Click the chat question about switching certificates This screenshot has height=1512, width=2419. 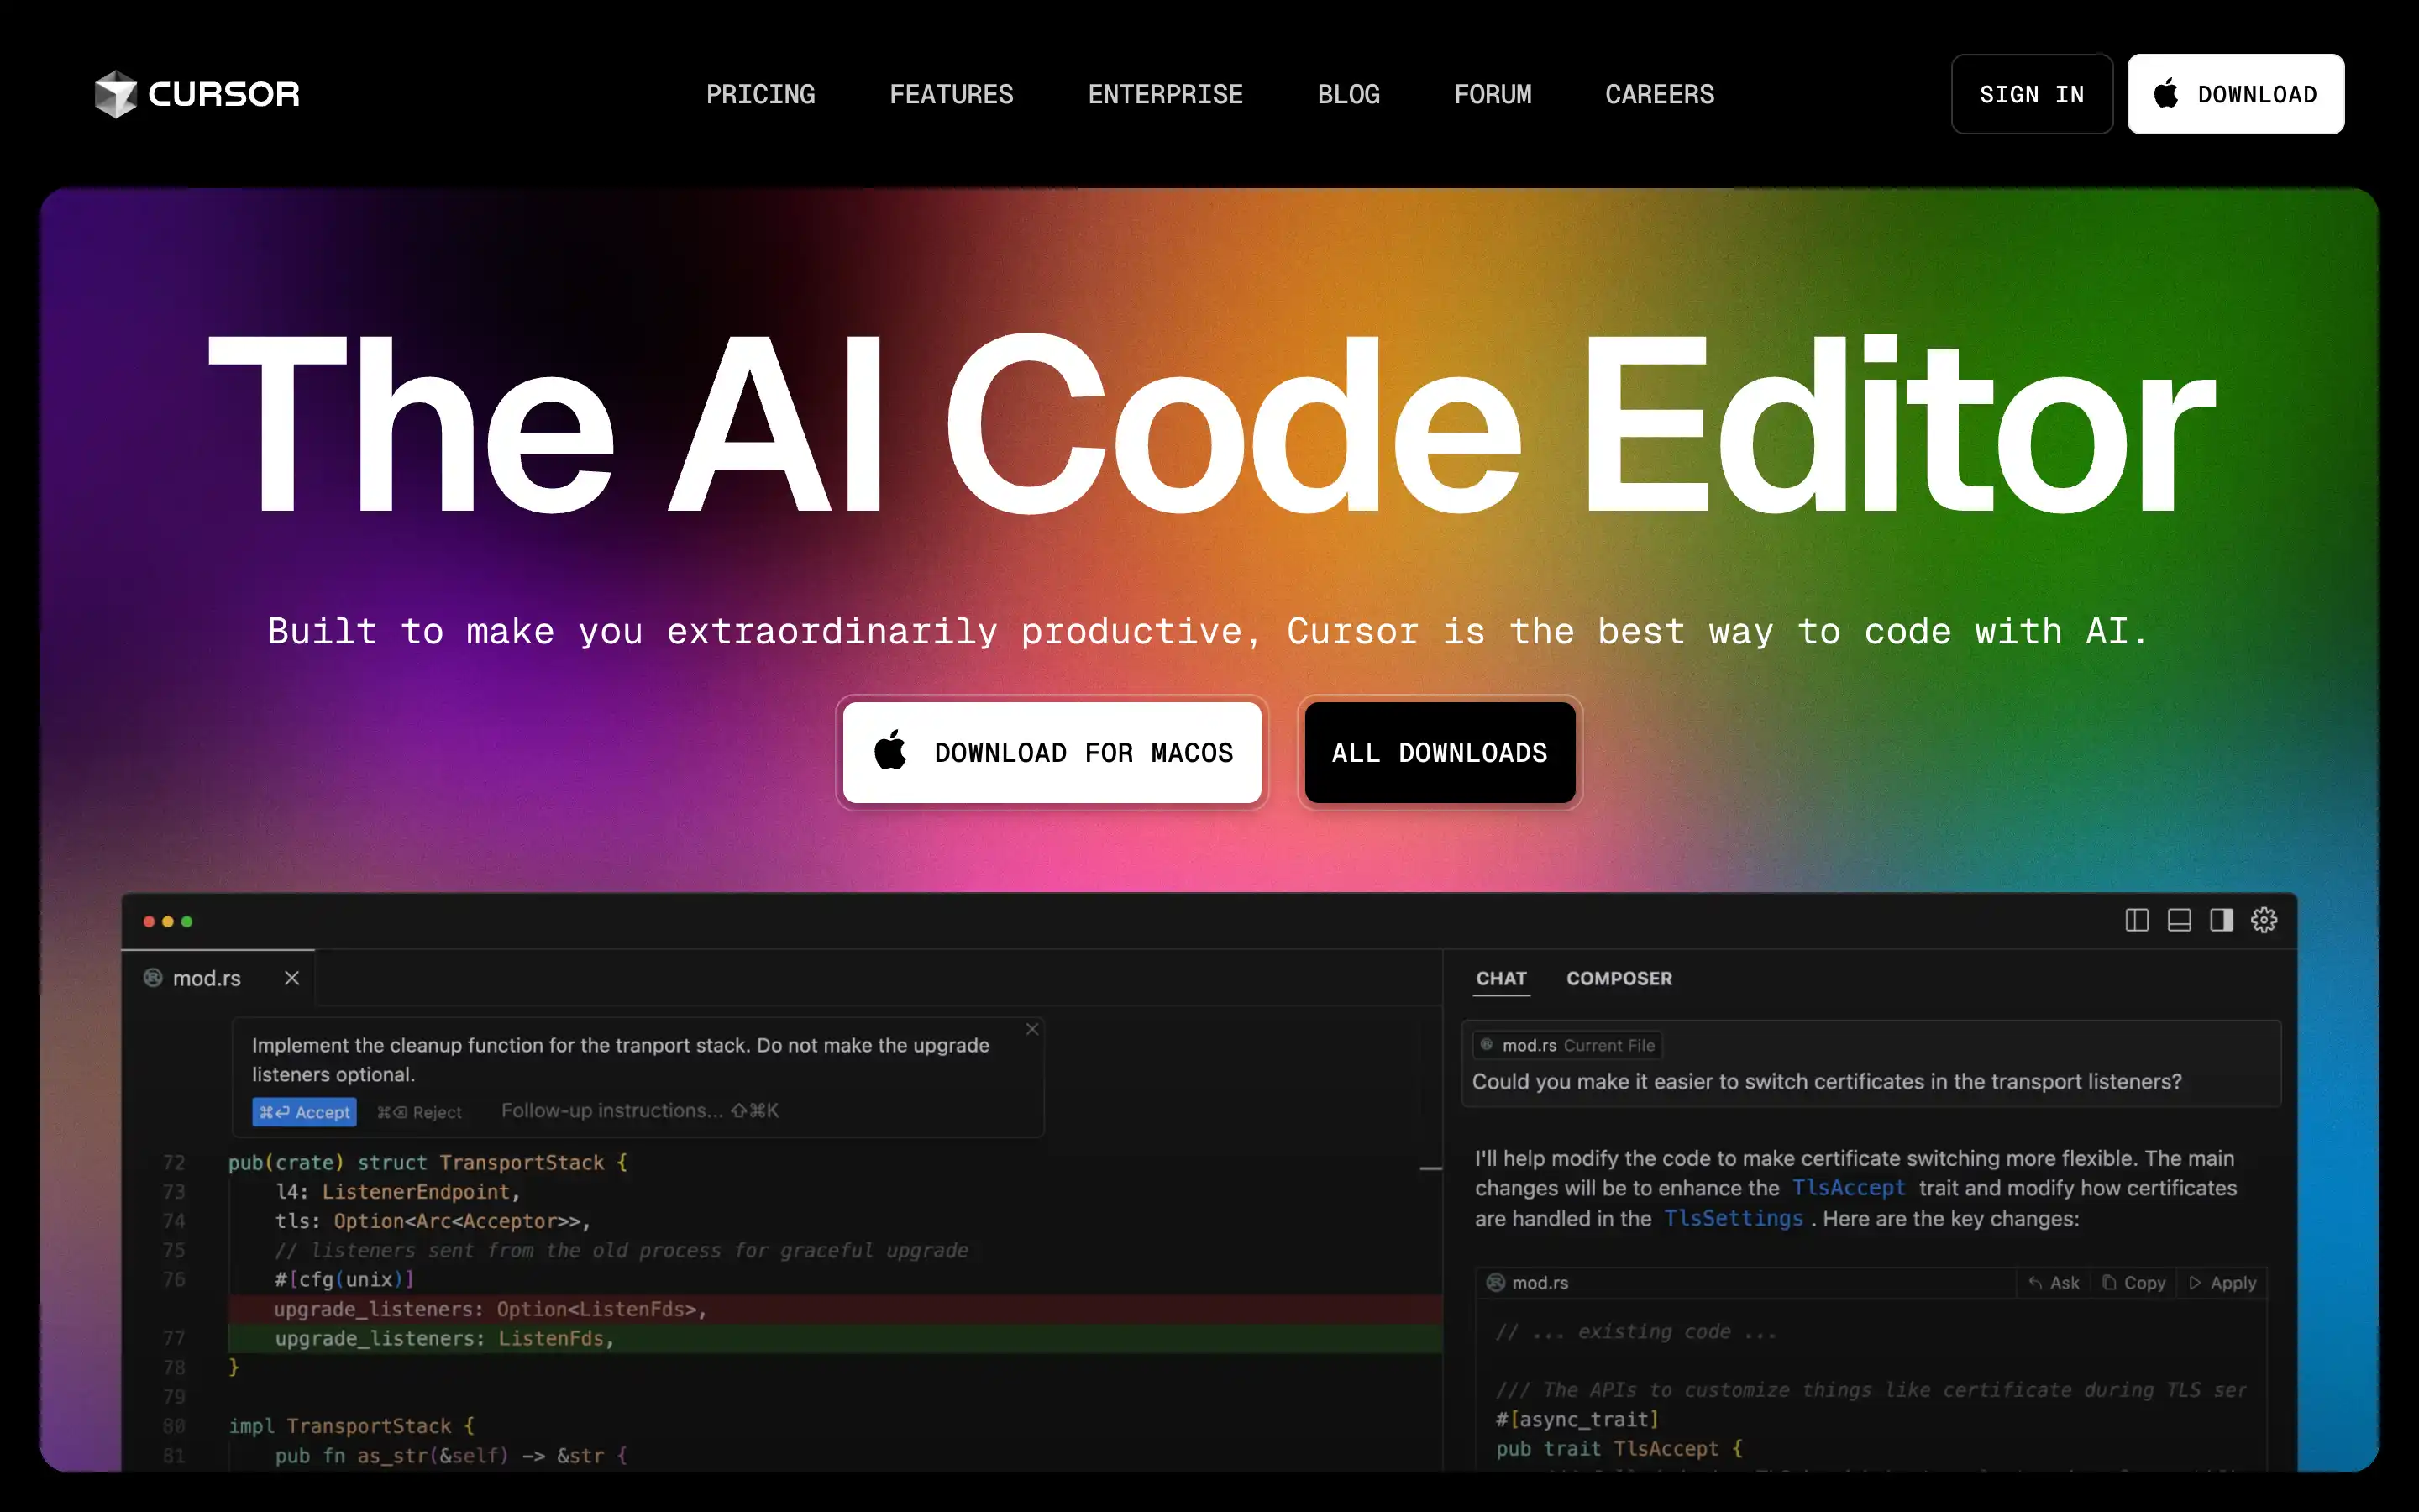click(1826, 1082)
